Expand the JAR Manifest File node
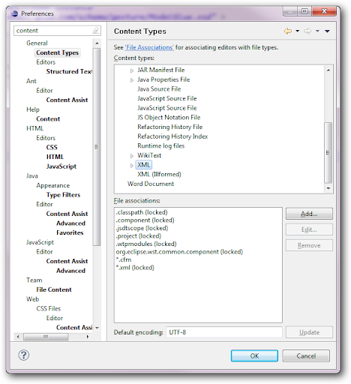Image resolution: width=351 pixels, height=384 pixels. pyautogui.click(x=132, y=70)
